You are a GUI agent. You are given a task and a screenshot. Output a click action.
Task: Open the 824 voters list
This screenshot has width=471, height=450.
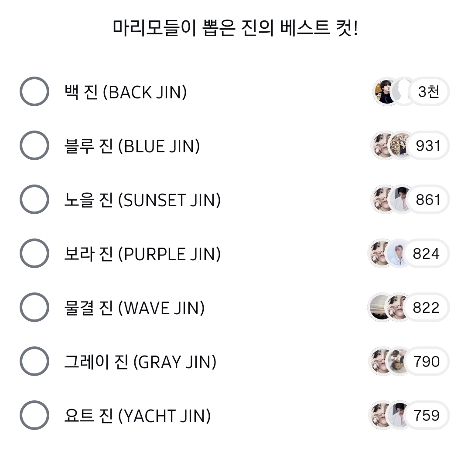coord(426,254)
